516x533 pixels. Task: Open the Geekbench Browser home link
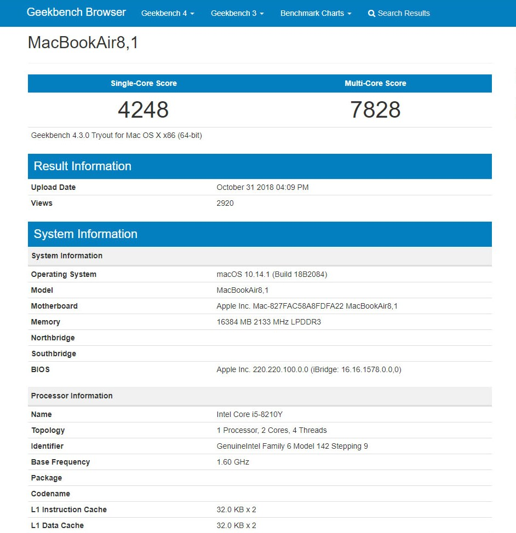pos(76,12)
